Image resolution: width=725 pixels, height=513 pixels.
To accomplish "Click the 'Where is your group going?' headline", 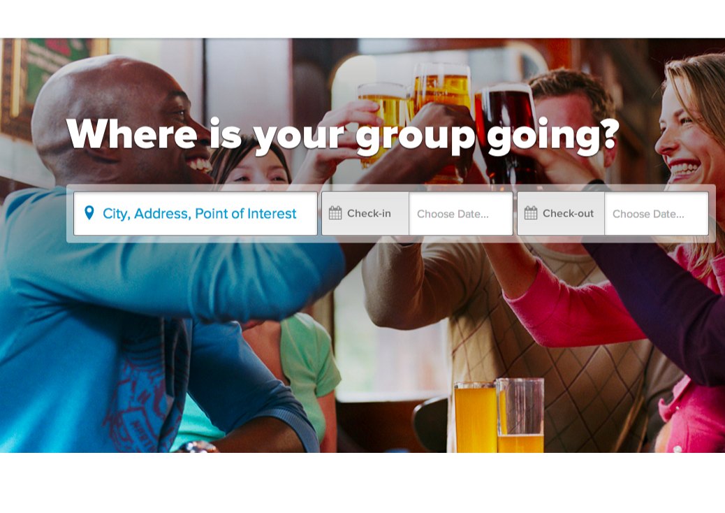I will [x=343, y=135].
